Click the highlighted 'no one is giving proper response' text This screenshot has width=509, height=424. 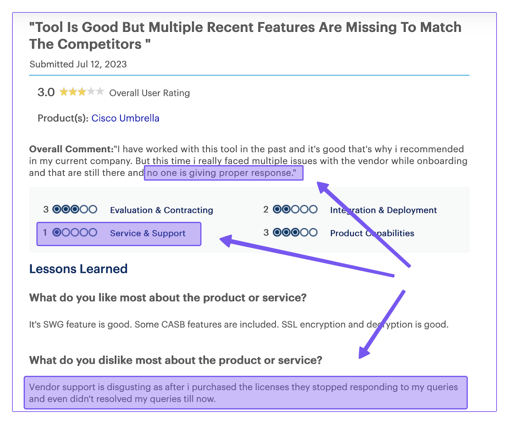[x=221, y=173]
